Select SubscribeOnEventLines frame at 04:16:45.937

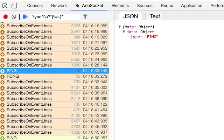pos(55,132)
